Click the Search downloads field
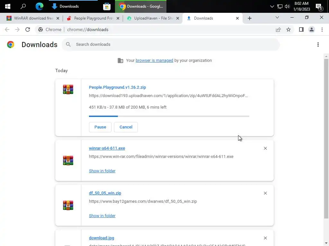The height and width of the screenshot is (246, 329). [171, 44]
